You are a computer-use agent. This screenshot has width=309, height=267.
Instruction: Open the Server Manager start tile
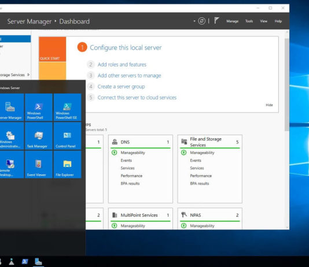click(x=12, y=107)
